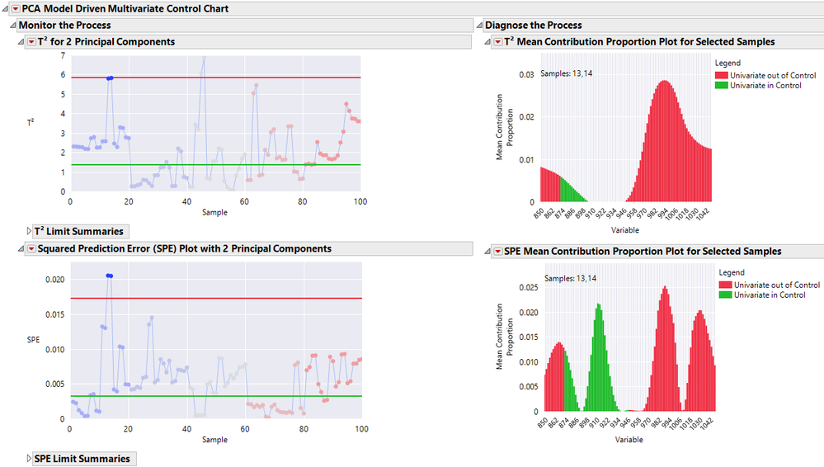Open red triangle menu for SPE Mean Contribution plot
This screenshot has height=467, width=824.
[x=497, y=252]
